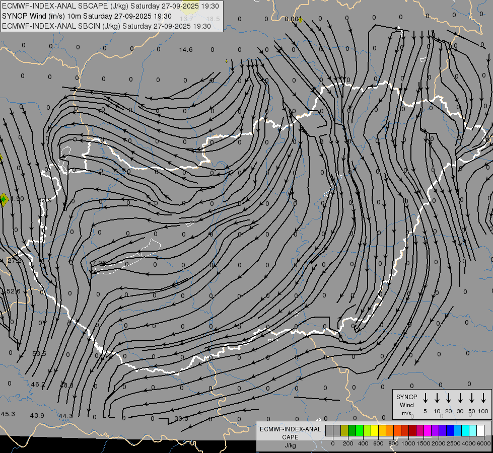The image size is (493, 453).
Task: Click the 20 m/s wind arrow in legend
Action: pos(448,398)
